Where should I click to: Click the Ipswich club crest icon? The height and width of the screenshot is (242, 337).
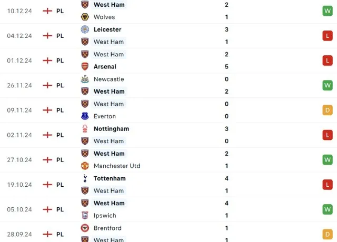click(x=85, y=215)
